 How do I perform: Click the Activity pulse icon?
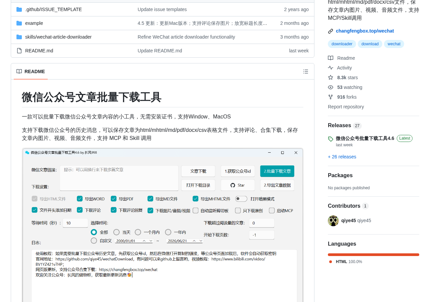tap(331, 68)
